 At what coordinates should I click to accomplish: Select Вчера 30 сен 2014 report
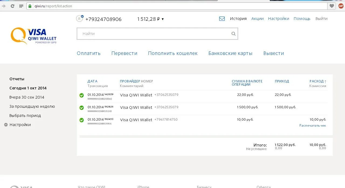27,97
